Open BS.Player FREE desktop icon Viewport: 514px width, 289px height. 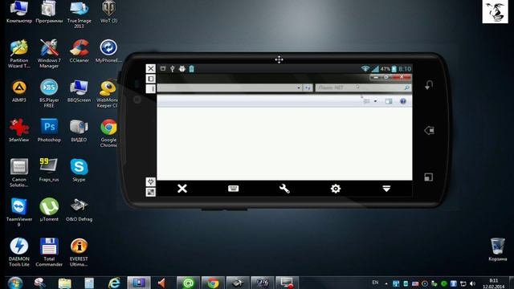49,93
